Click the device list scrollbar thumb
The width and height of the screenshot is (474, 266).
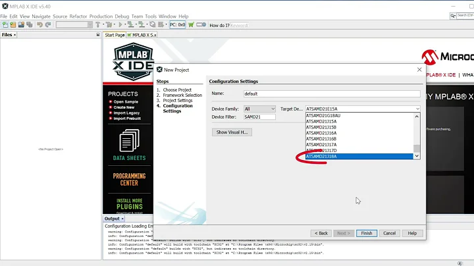point(417,148)
